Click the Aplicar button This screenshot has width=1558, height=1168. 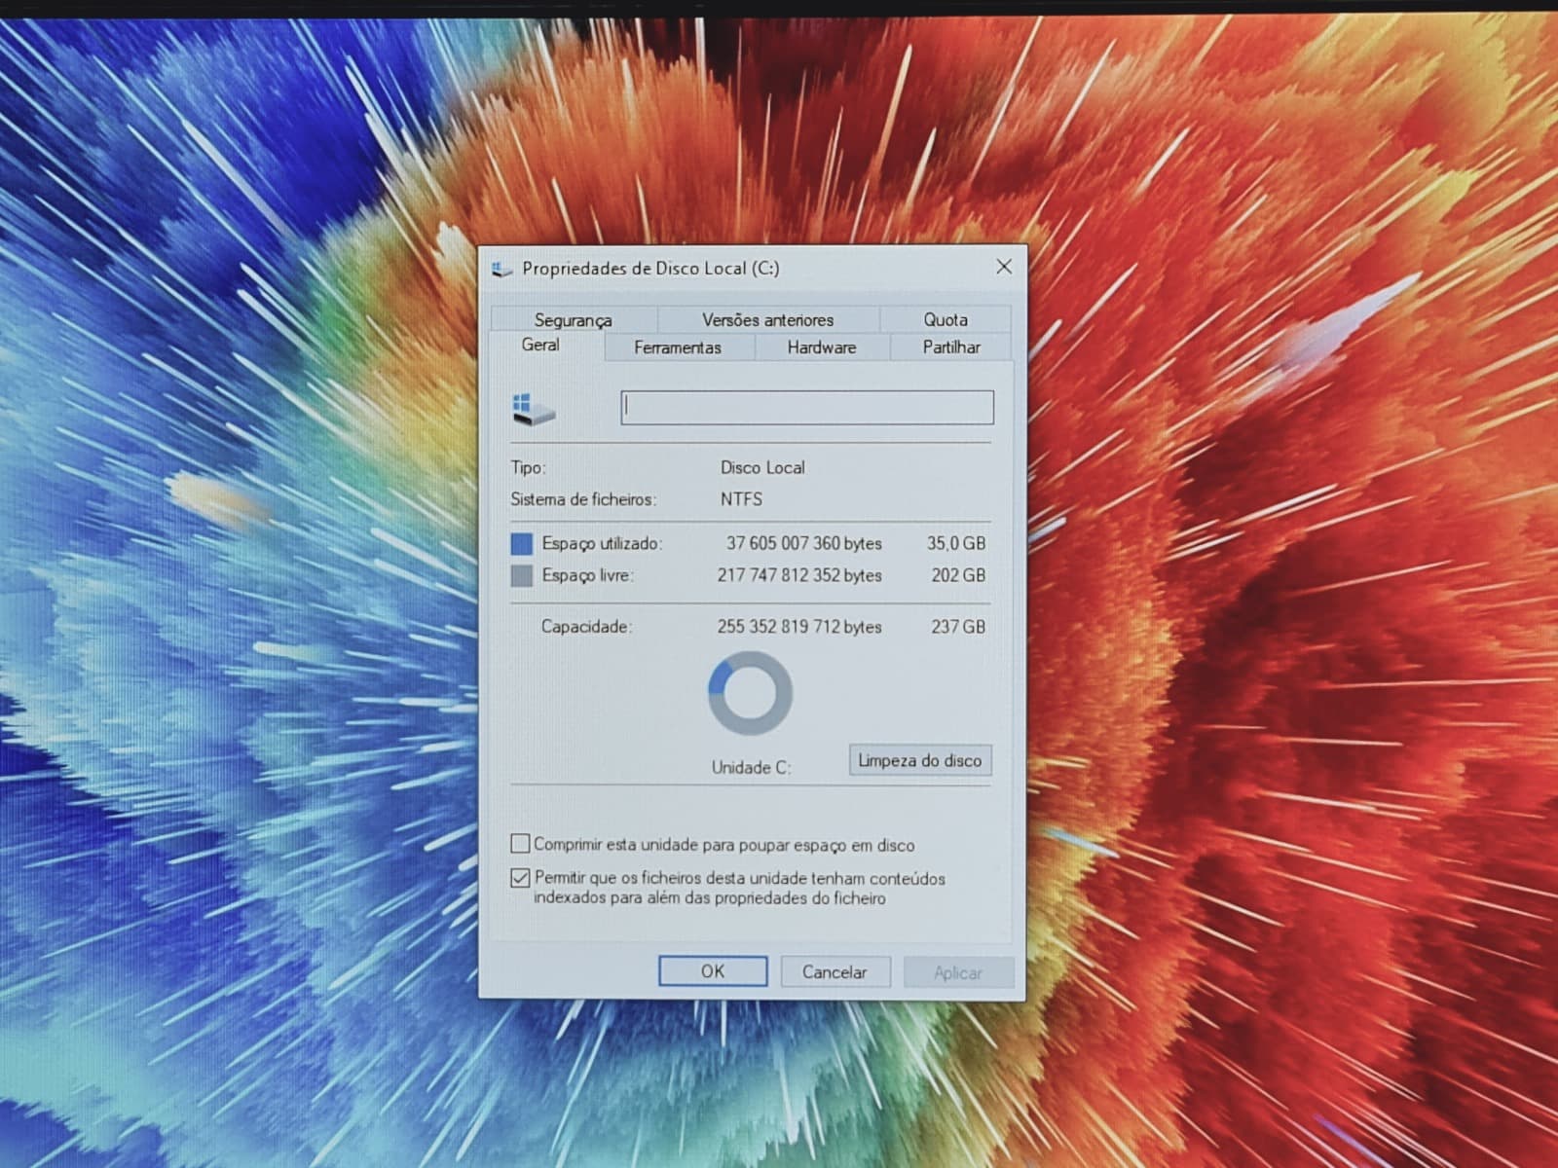[x=958, y=972]
